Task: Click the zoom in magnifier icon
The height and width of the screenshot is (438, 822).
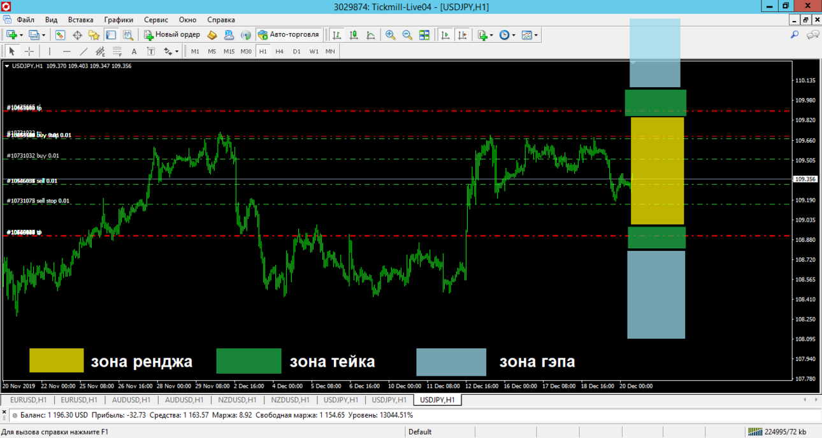Action: 391,35
